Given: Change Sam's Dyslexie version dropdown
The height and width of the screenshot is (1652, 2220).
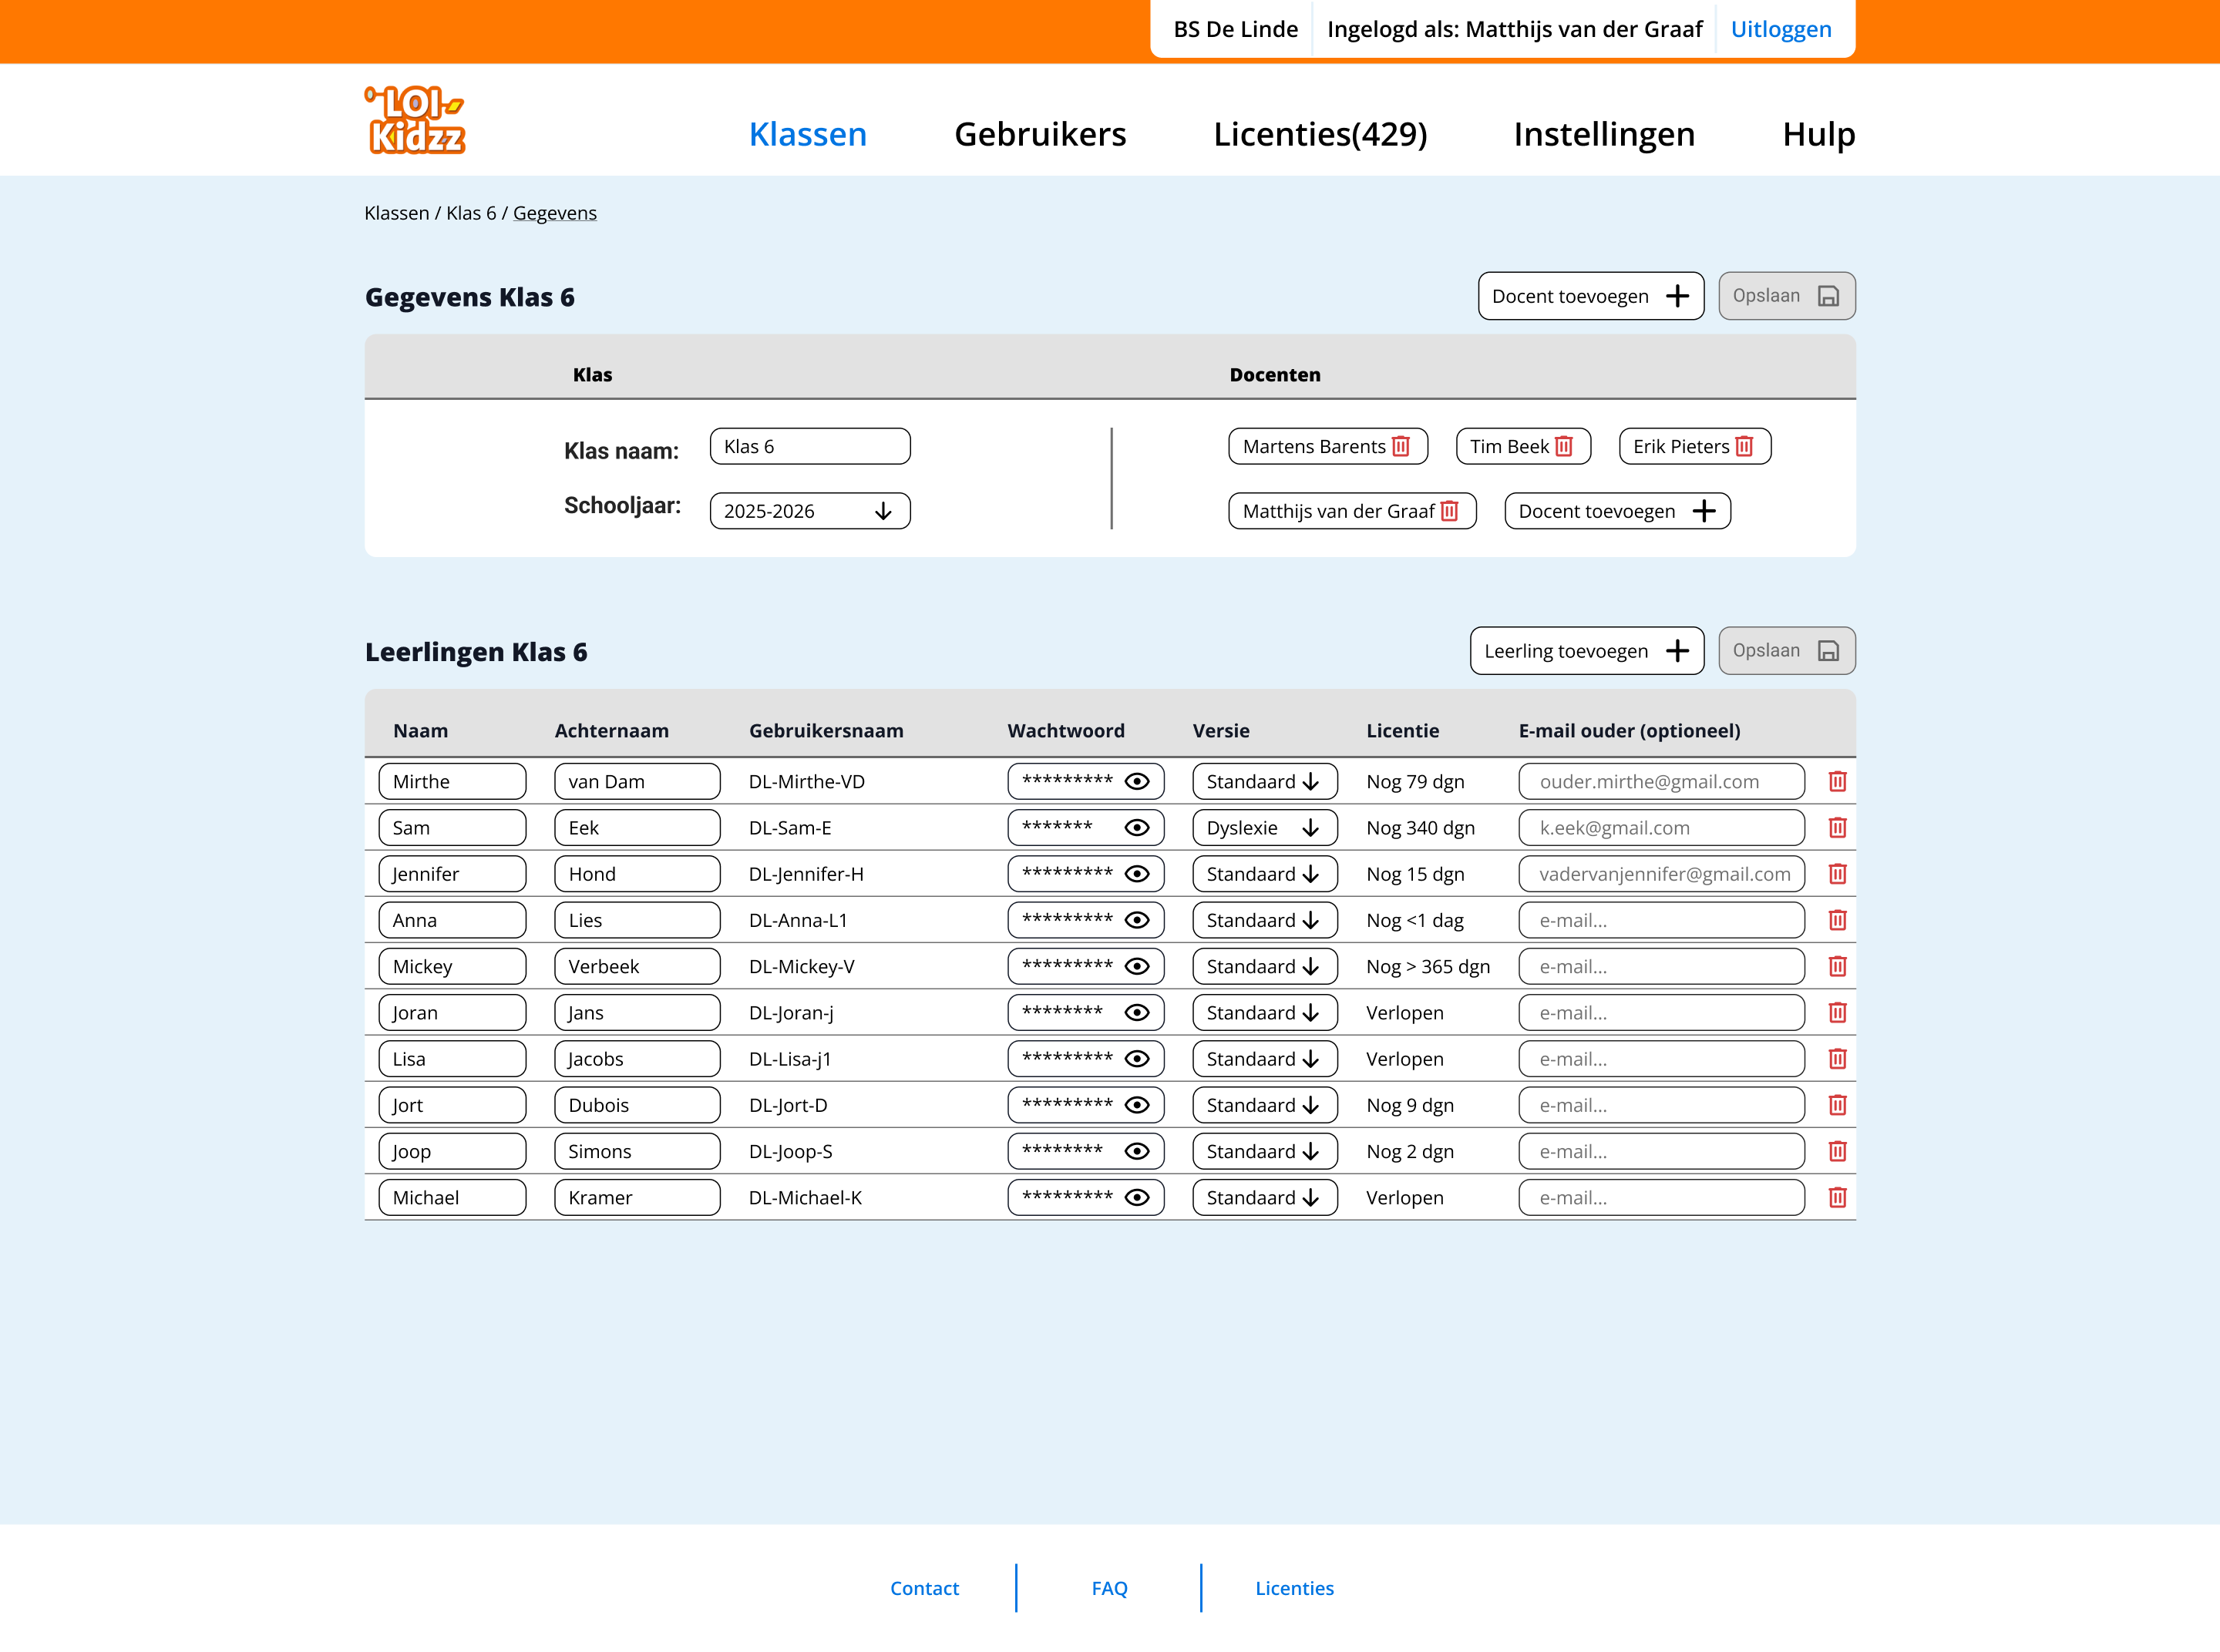Looking at the screenshot, I should (x=1265, y=827).
